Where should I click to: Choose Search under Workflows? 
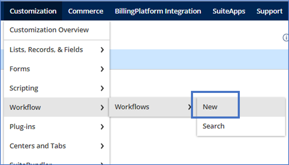241,126
